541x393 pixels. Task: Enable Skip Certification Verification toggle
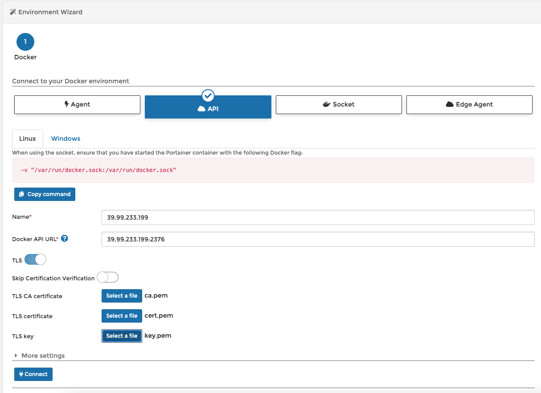[108, 278]
